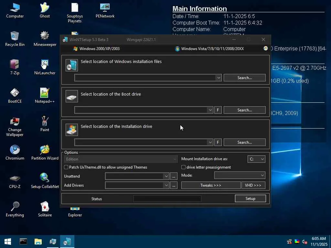Select the Chromium desktop icon
The height and width of the screenshot is (248, 331).
tap(15, 153)
